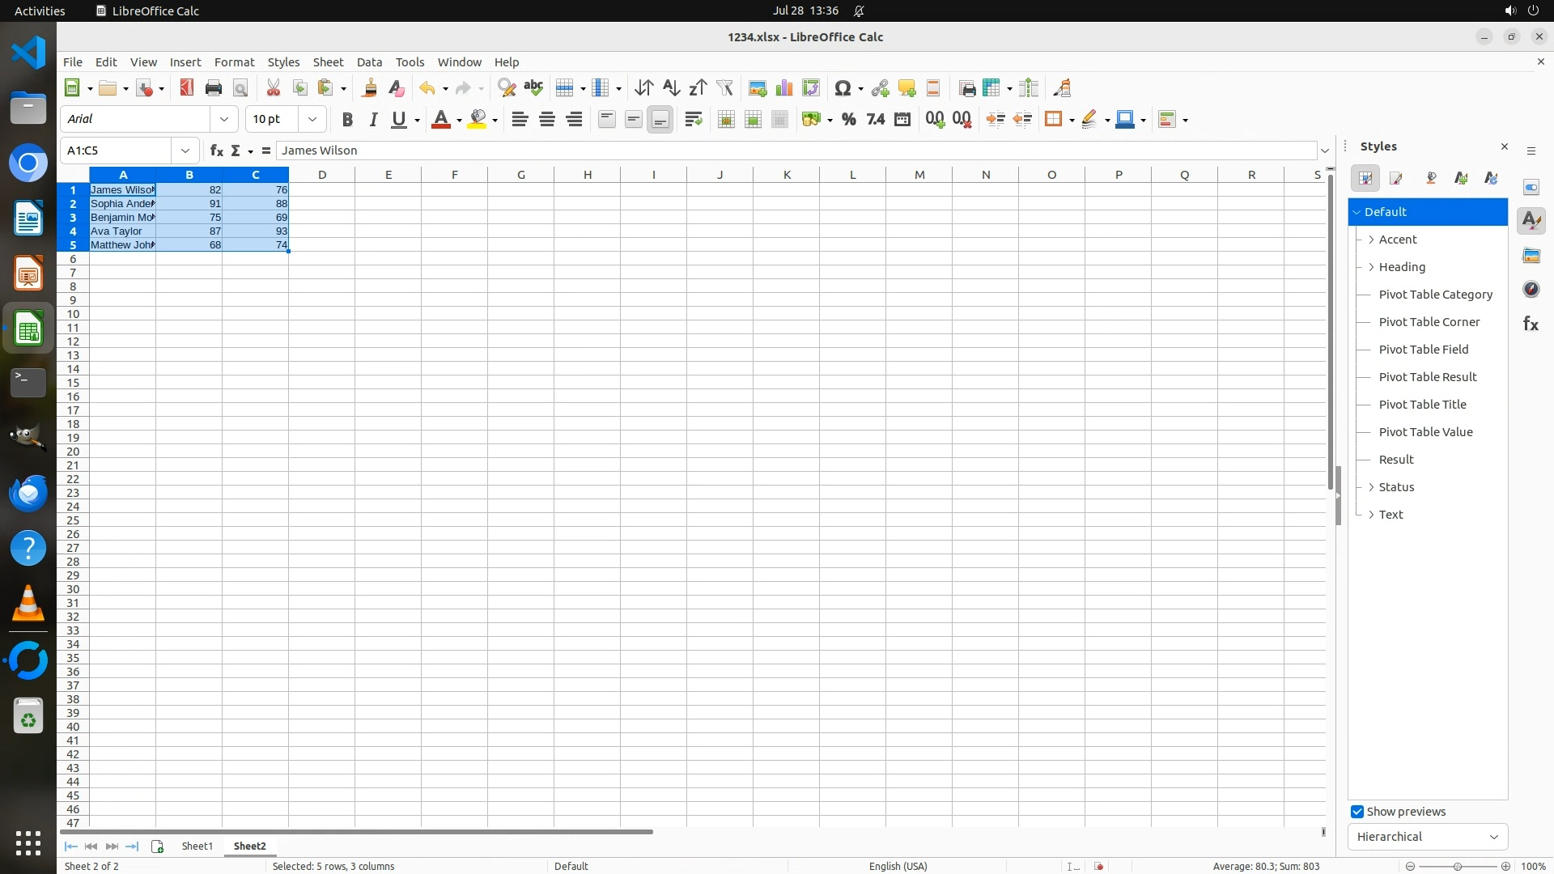Click the AutoFilter toolbar icon
Image resolution: width=1554 pixels, height=874 pixels.
pyautogui.click(x=724, y=88)
